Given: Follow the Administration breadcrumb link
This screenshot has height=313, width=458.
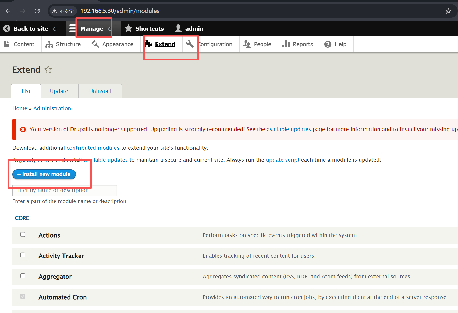Looking at the screenshot, I should point(52,108).
